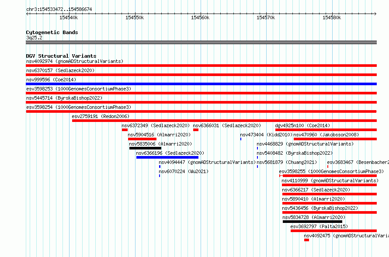Click the ruler's right arrowhead
The width and height of the screenshot is (389, 257).
375,14
